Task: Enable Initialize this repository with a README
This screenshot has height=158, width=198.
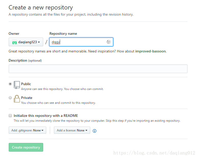Action: (10, 116)
